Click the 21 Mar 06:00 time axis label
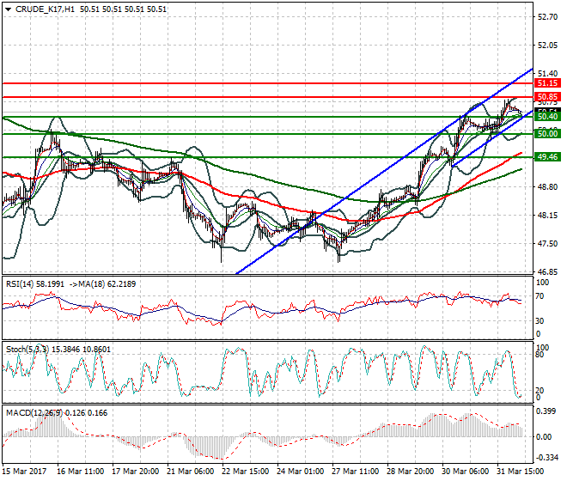The image size is (567, 481). [x=190, y=472]
